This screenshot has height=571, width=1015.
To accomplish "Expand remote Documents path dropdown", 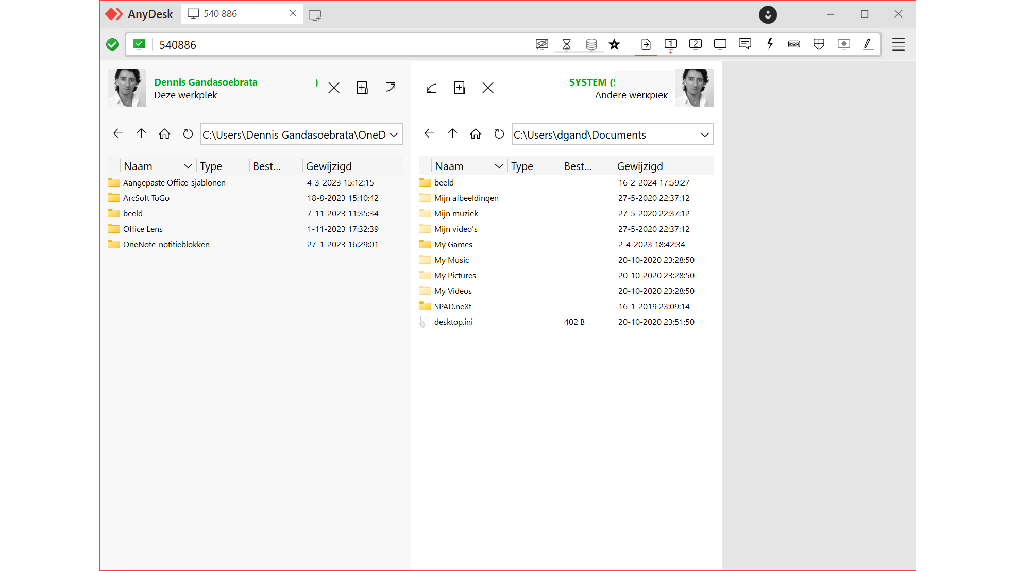I will point(704,135).
